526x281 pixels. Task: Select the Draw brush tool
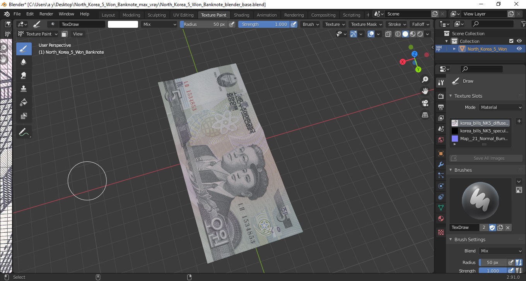tap(24, 49)
